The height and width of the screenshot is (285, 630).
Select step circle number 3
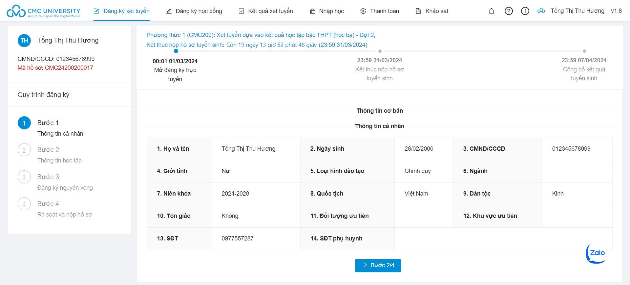pos(24,177)
